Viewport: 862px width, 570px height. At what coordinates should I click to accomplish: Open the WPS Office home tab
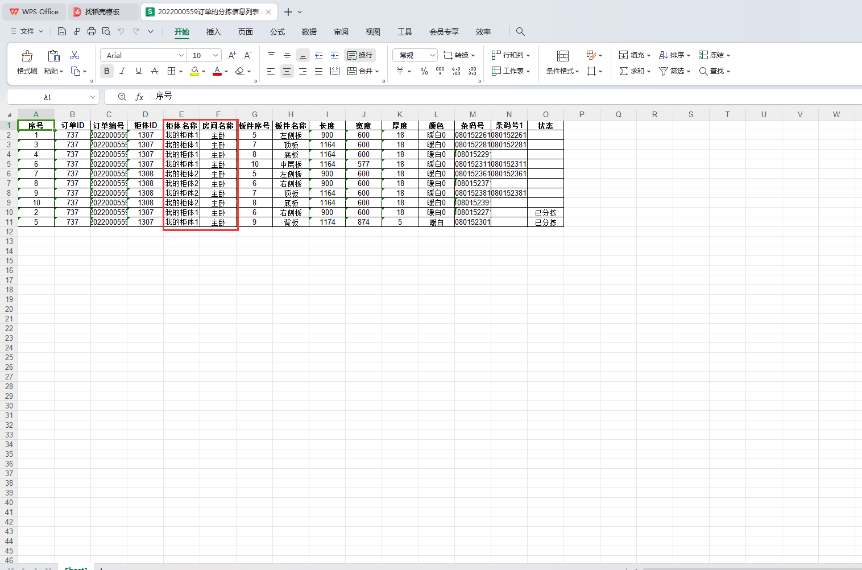[34, 11]
